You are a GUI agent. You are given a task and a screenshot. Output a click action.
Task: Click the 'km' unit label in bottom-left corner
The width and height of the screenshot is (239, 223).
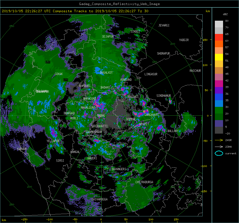[x=4, y=220]
